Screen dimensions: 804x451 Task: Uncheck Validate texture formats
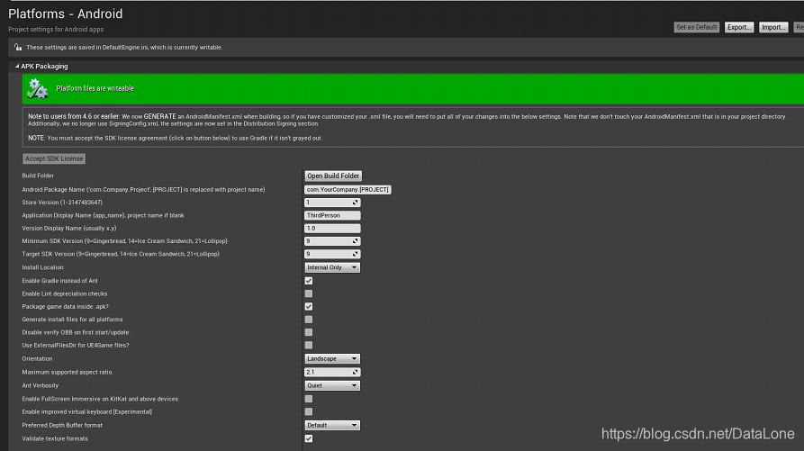309,438
